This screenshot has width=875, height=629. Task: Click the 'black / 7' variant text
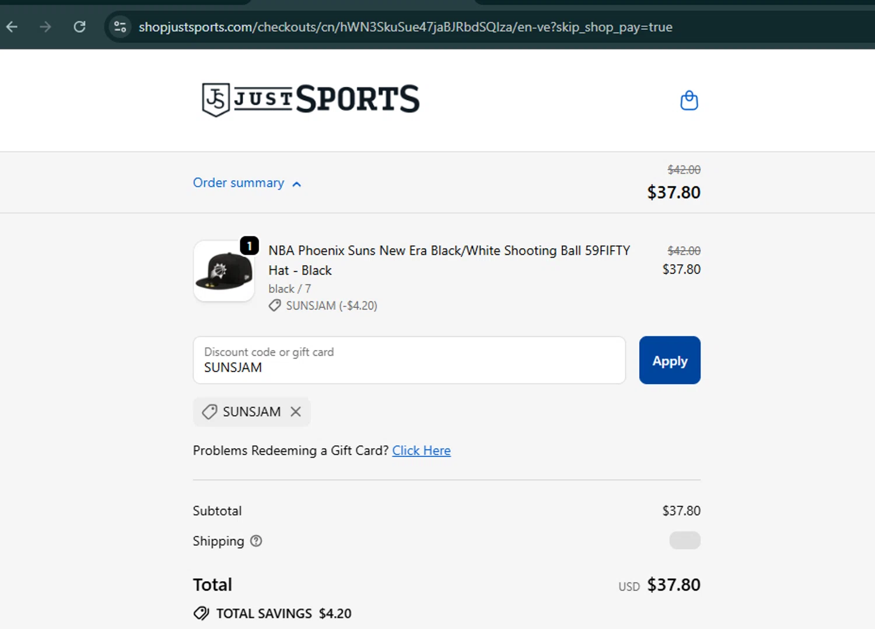pyautogui.click(x=289, y=289)
